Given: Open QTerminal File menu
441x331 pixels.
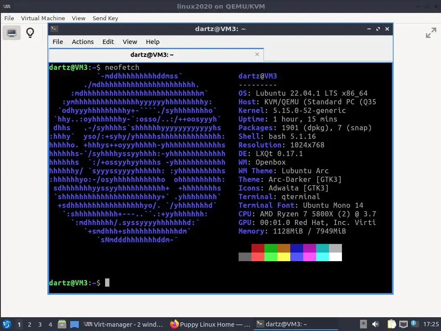Looking at the screenshot, I should point(58,42).
